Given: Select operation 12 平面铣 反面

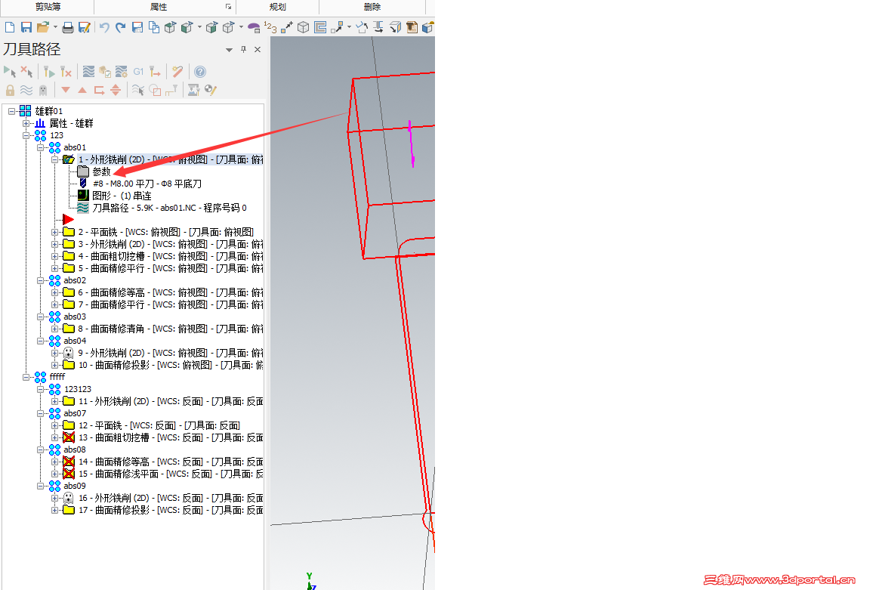Looking at the screenshot, I should (x=159, y=426).
